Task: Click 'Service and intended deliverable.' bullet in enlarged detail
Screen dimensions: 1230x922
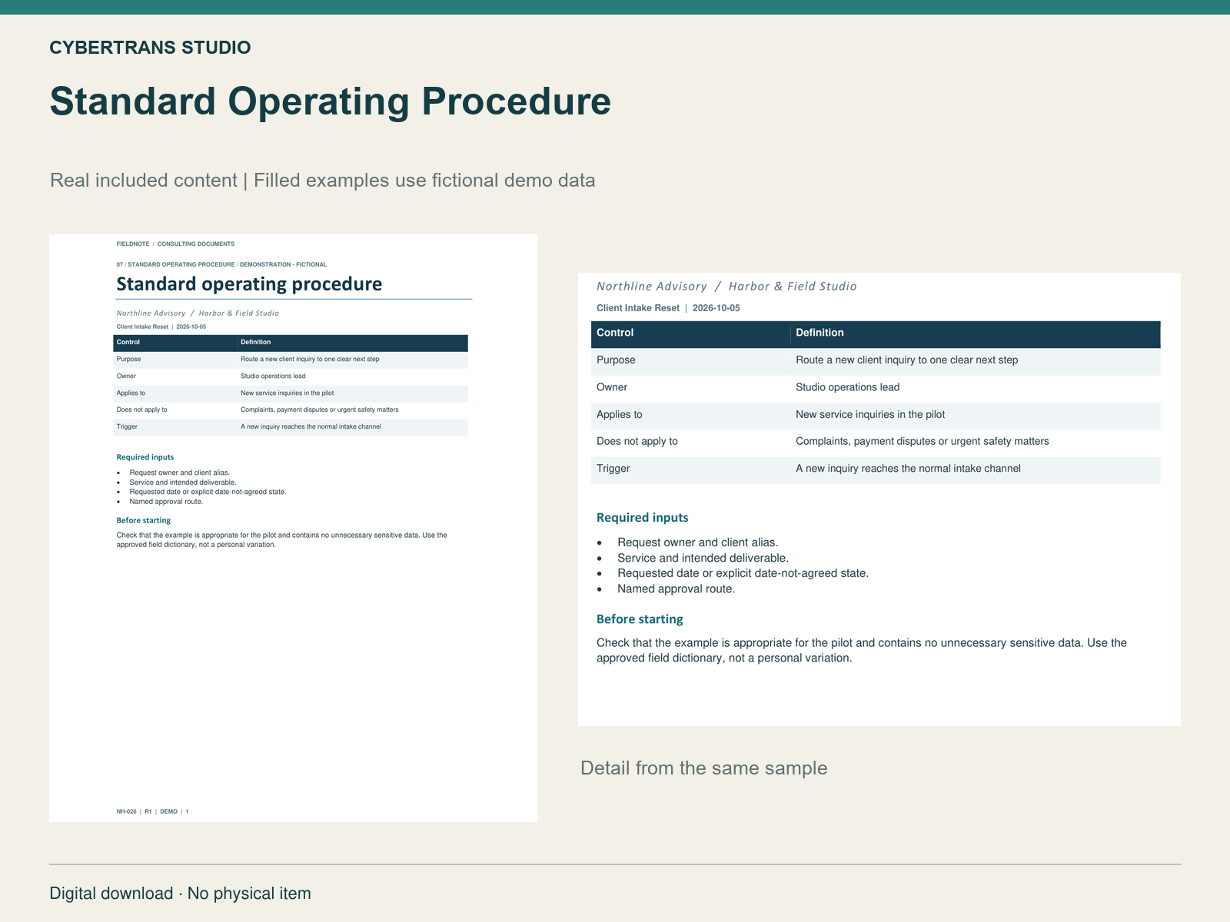Action: click(703, 559)
